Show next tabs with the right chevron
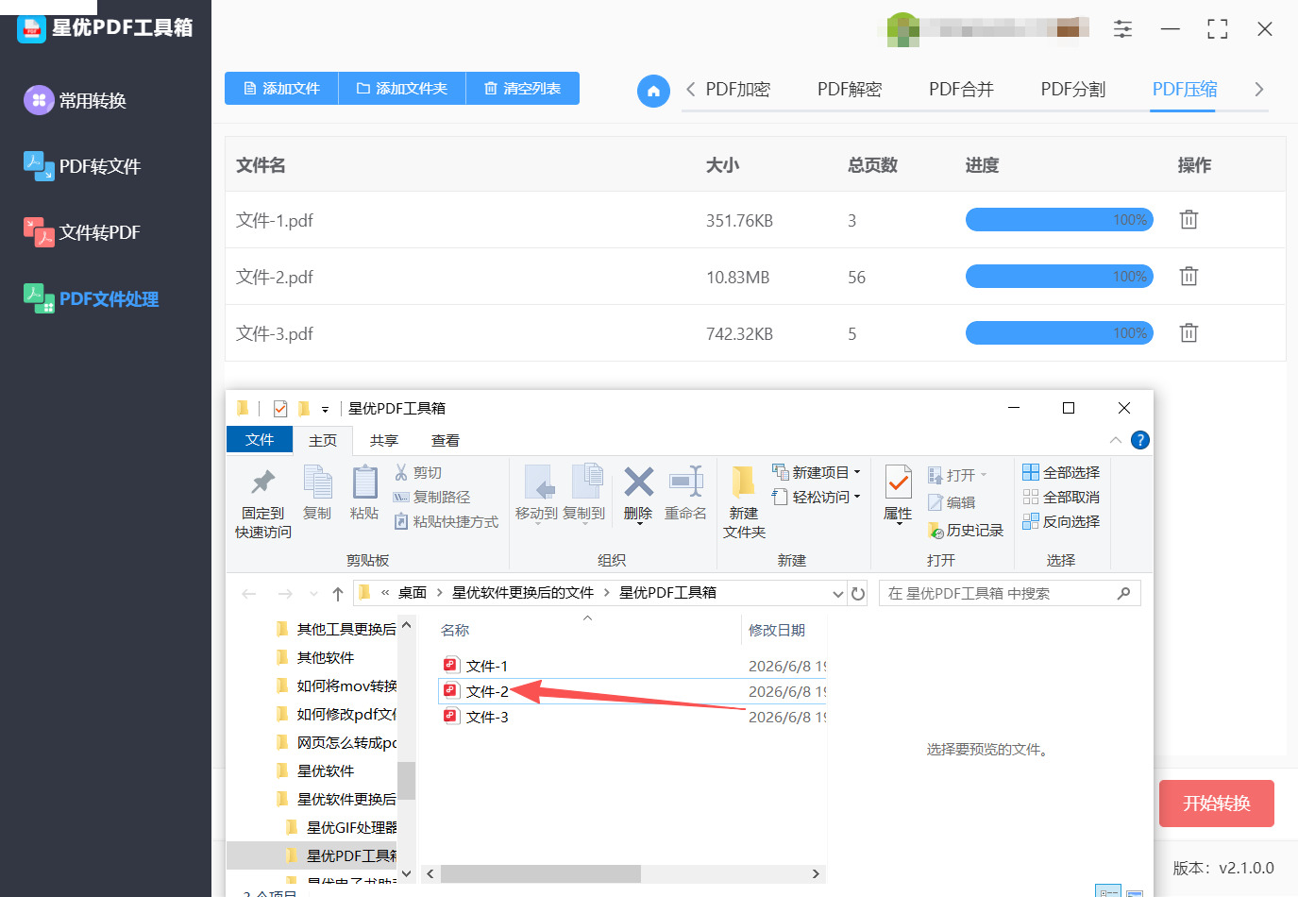This screenshot has height=897, width=1298. tap(1258, 90)
